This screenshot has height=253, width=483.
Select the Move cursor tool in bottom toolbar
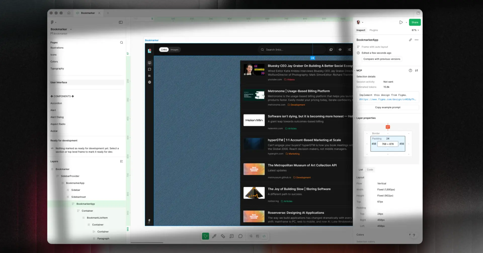coord(205,236)
